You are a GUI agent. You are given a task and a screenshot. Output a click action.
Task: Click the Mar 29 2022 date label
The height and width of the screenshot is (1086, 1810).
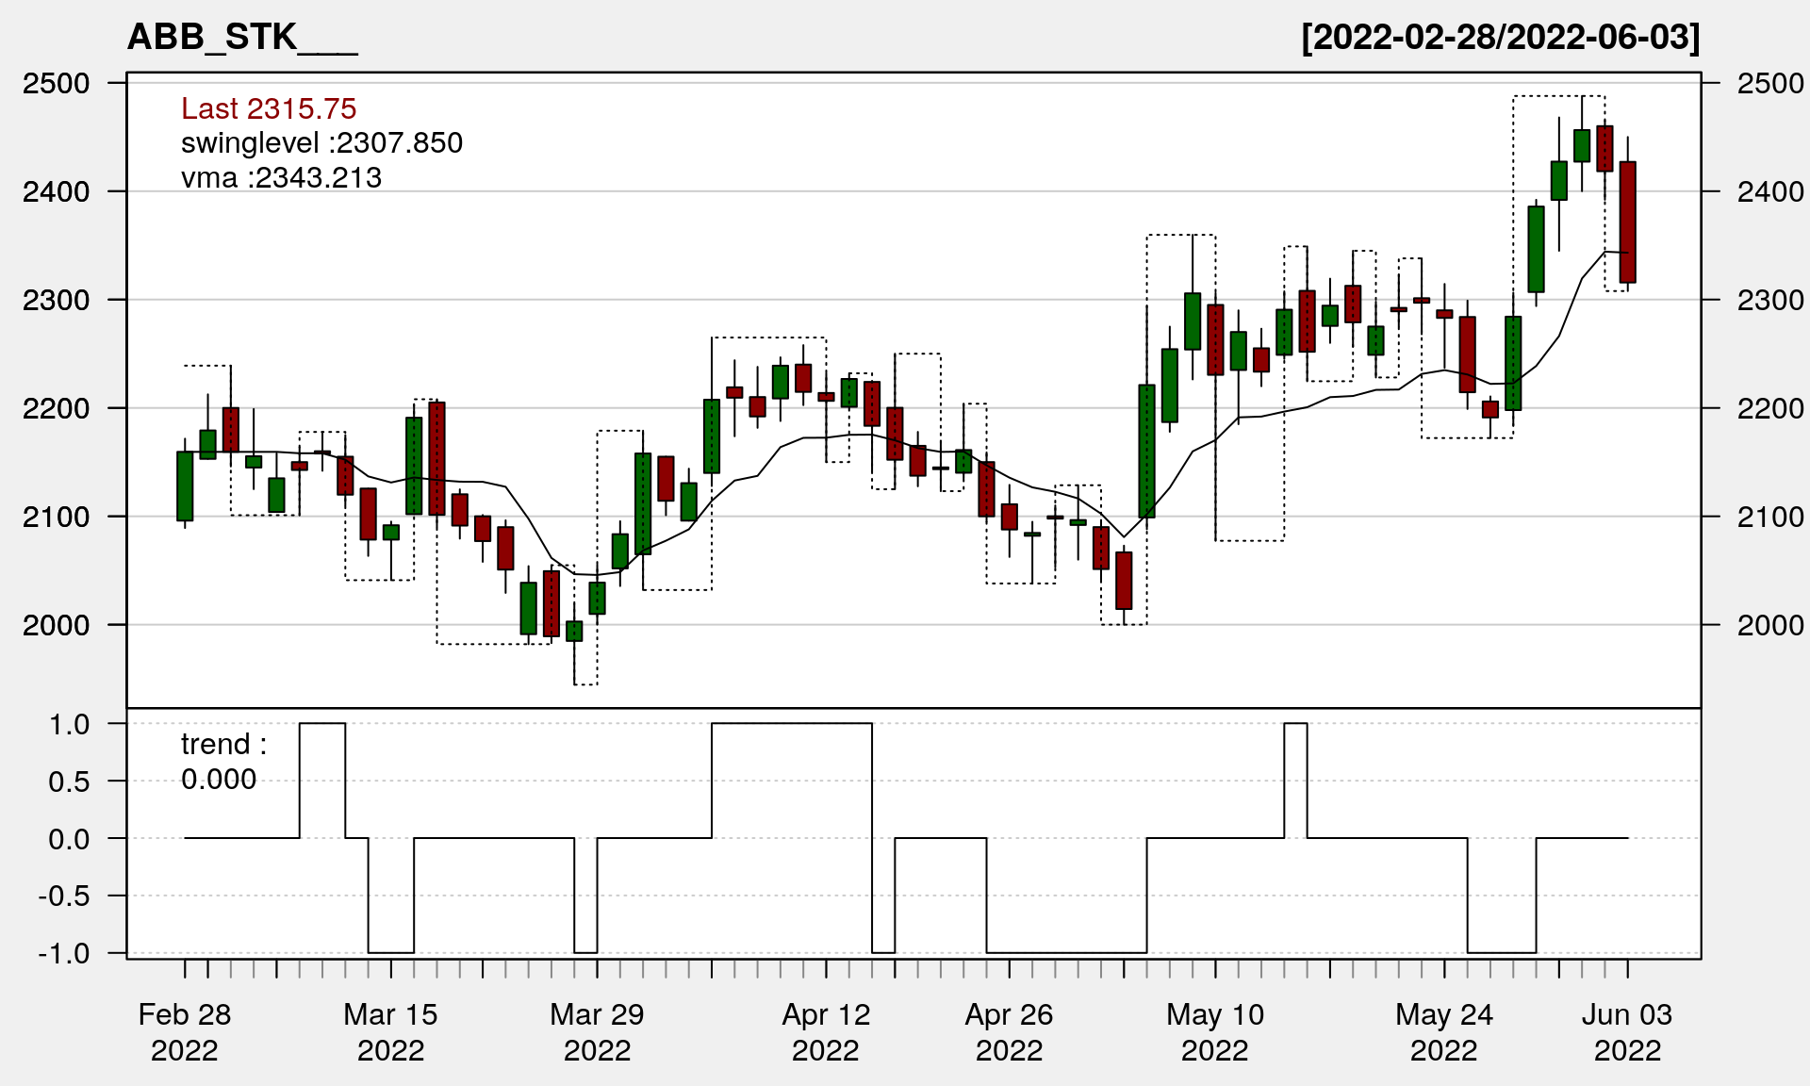click(x=597, y=1031)
